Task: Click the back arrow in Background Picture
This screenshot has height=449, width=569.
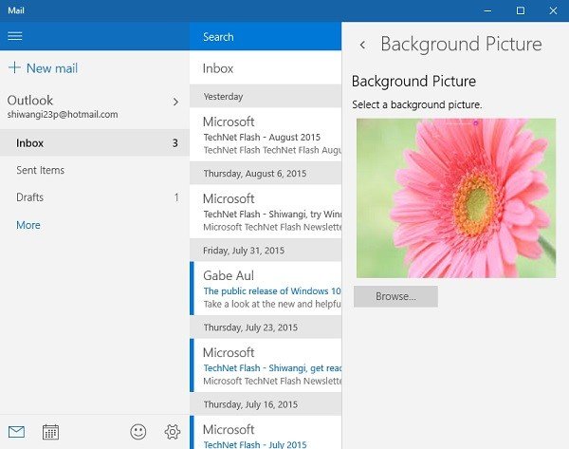Action: [362, 45]
